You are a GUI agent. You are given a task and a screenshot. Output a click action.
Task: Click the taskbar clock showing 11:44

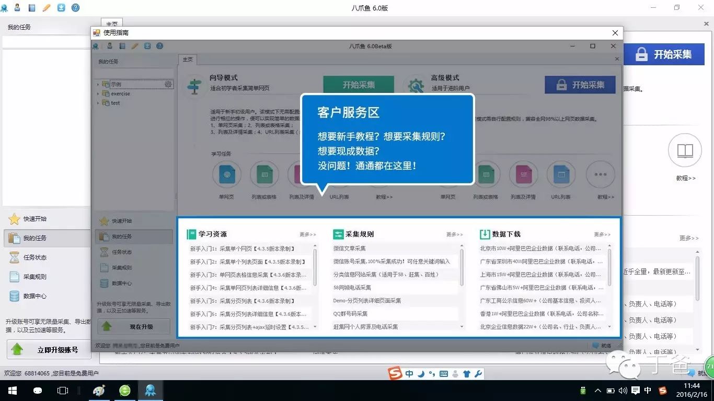(691, 391)
